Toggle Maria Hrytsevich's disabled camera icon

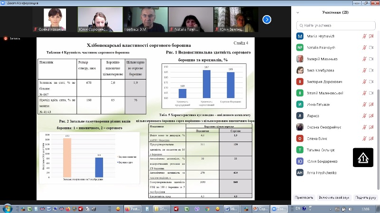(371, 36)
